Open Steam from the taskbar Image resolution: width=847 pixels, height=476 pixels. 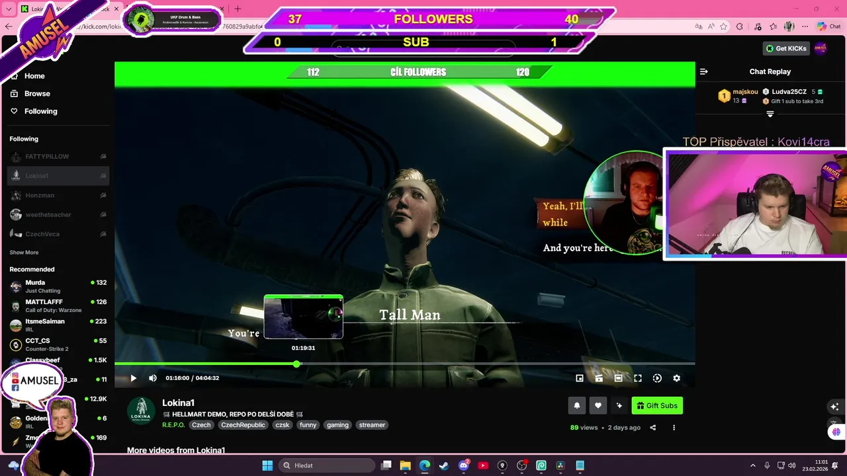[444, 465]
